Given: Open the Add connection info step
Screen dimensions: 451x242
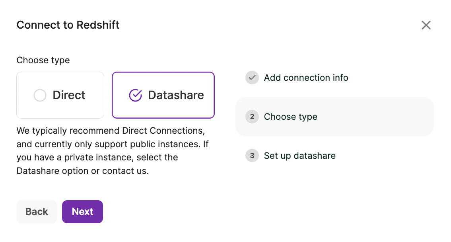Looking at the screenshot, I should [x=306, y=78].
